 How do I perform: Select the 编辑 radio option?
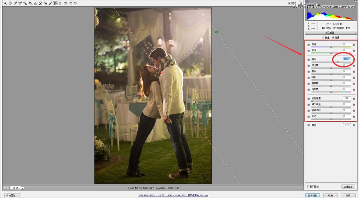click(x=333, y=37)
